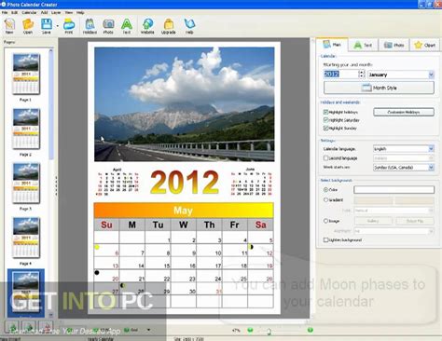The width and height of the screenshot is (442, 341).
Task: Expand the Week starts on dropdown
Action: coord(404,168)
